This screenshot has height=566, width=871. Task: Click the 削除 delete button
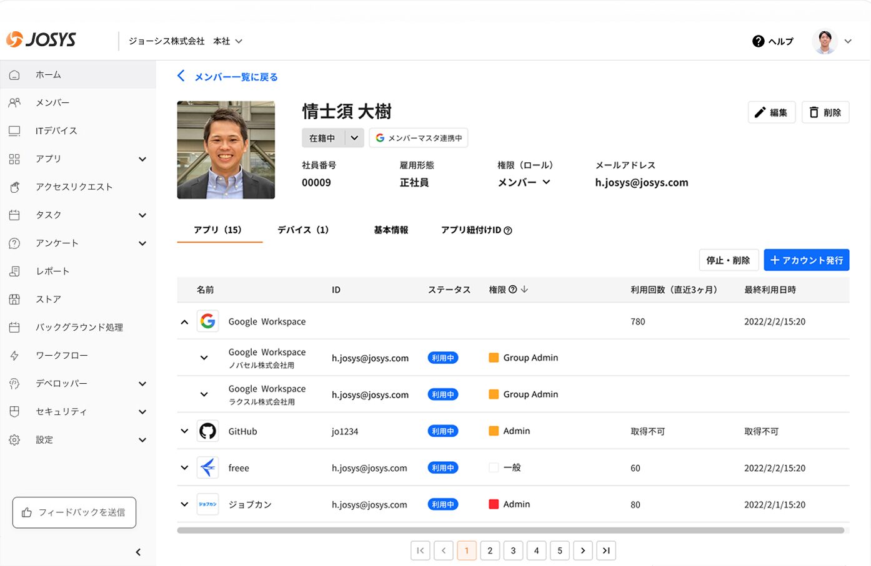pyautogui.click(x=825, y=112)
